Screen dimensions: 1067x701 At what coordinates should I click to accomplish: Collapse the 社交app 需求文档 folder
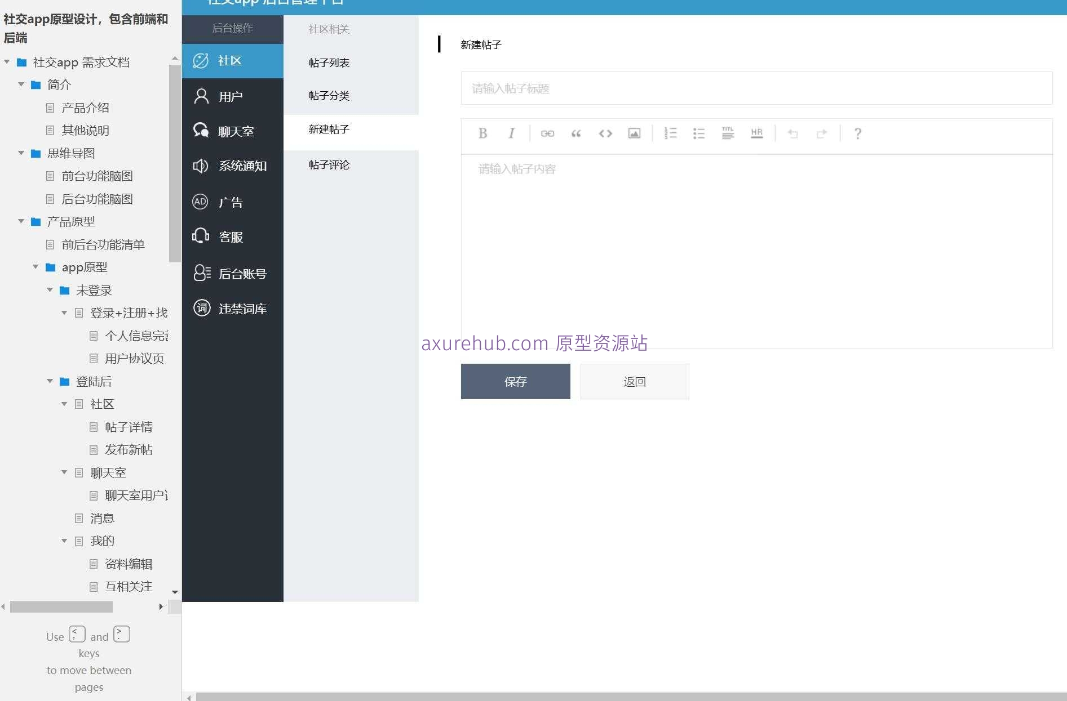click(x=7, y=62)
